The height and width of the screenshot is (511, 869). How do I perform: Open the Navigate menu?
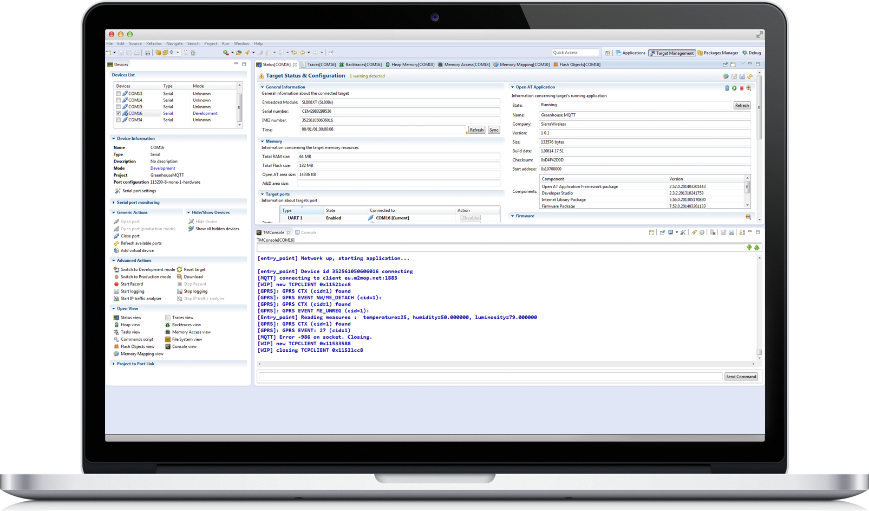[174, 44]
